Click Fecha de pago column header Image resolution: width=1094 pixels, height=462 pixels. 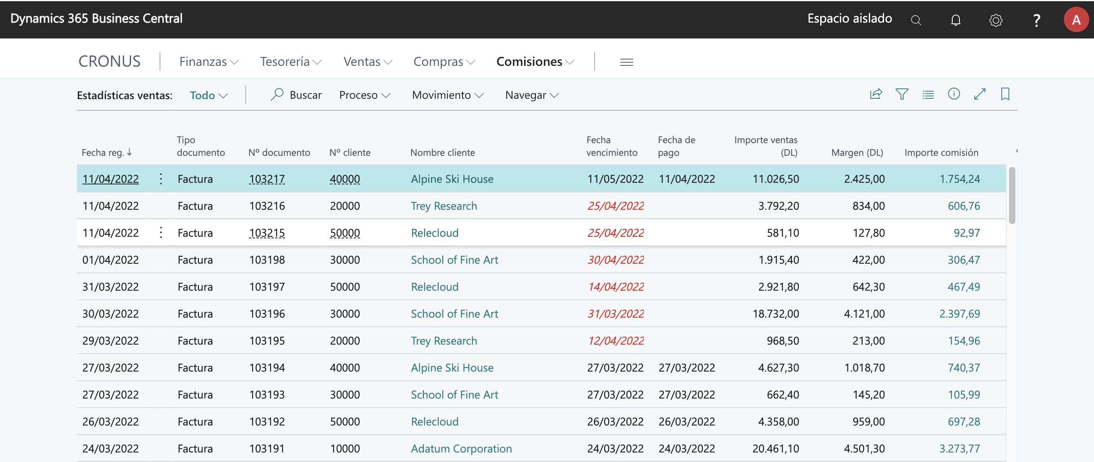(676, 146)
